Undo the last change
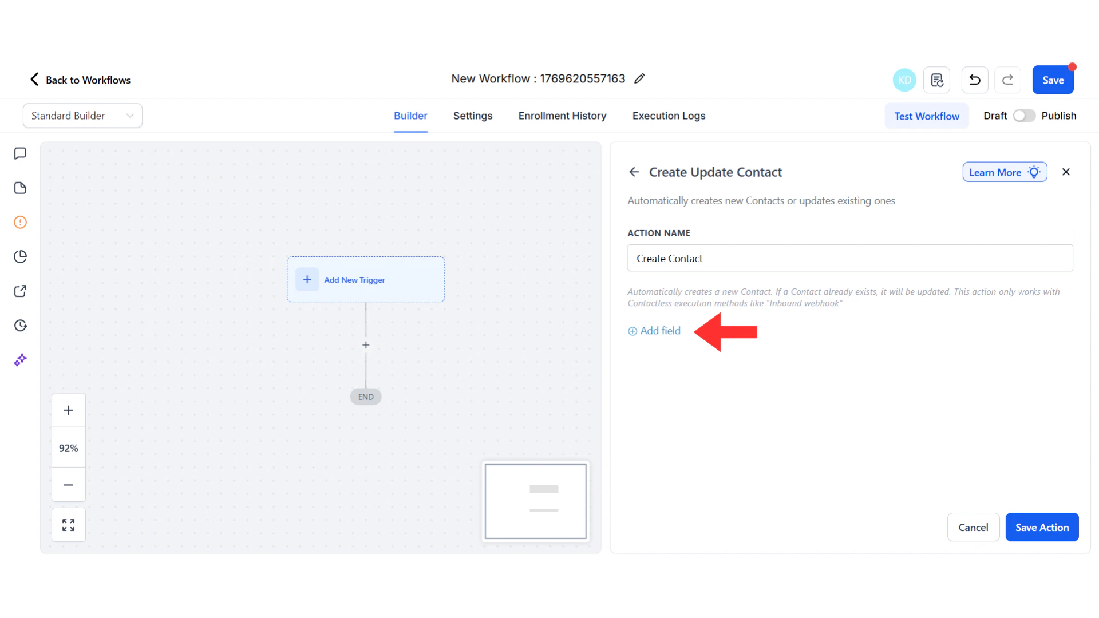 pyautogui.click(x=974, y=80)
